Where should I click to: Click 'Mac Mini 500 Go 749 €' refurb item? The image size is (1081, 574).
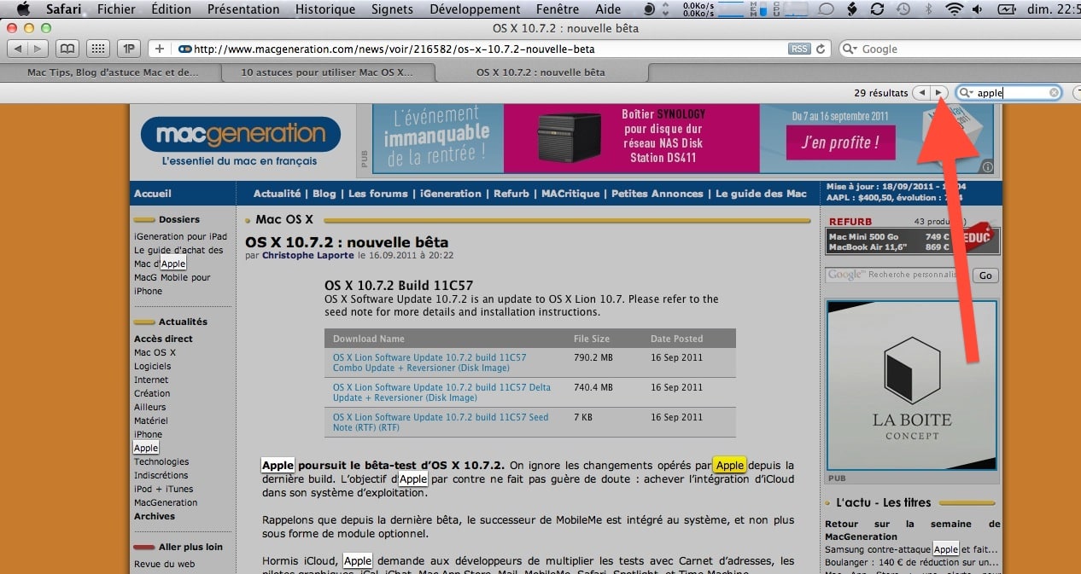click(889, 236)
